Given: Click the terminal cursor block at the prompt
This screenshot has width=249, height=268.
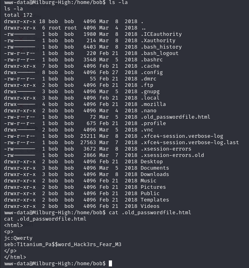Looking at the screenshot, I should pyautogui.click(x=110, y=264).
